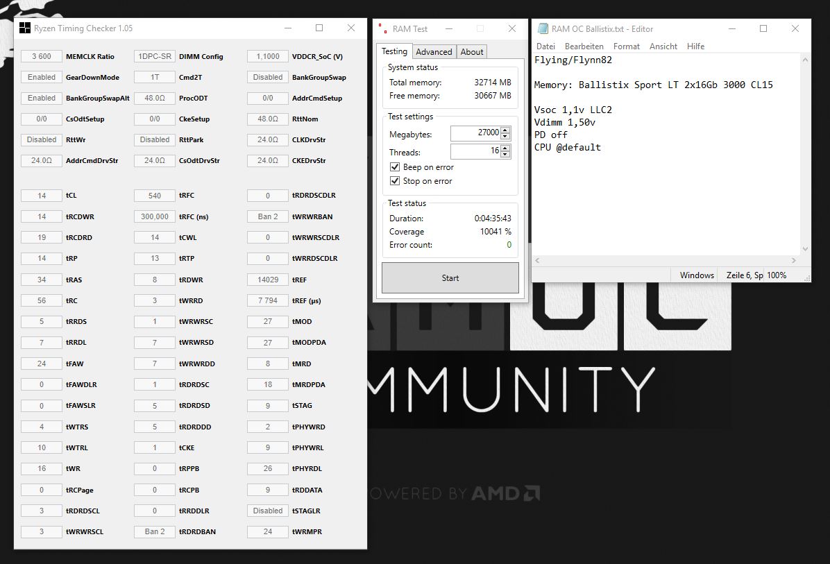Open the Hilfe menu in Editor

(x=695, y=46)
